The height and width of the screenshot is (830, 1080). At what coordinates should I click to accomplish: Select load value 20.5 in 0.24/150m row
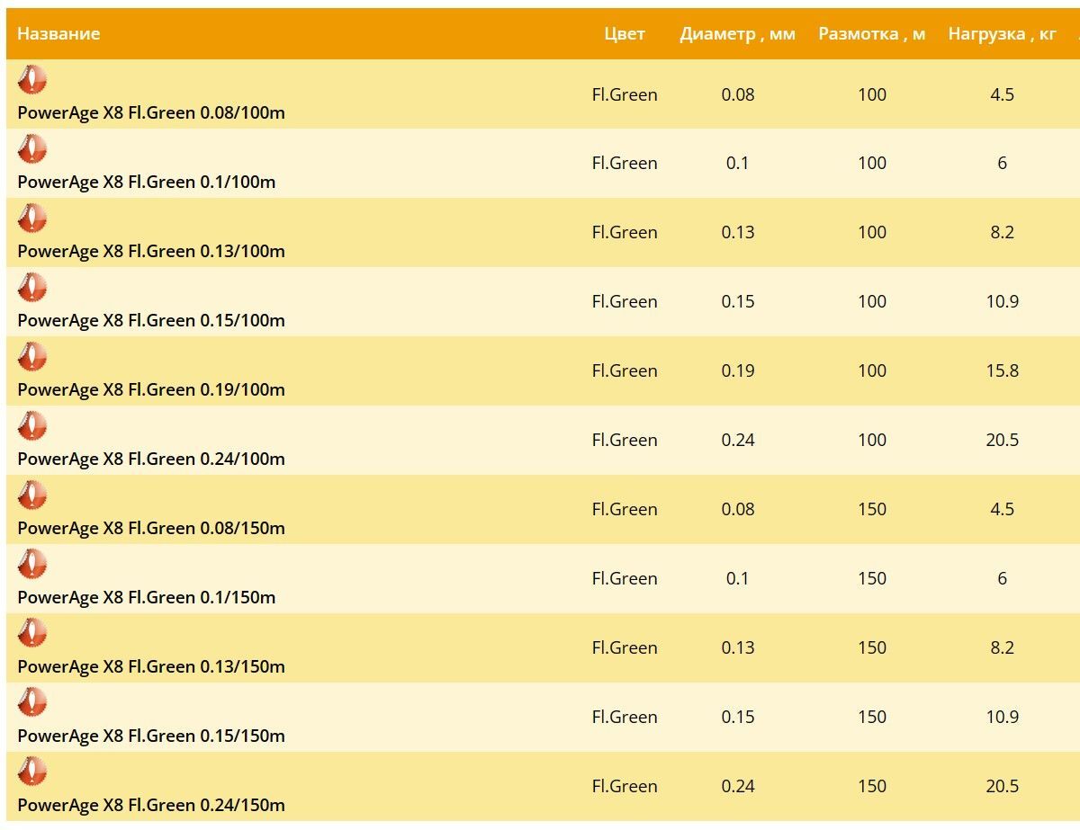click(1003, 787)
